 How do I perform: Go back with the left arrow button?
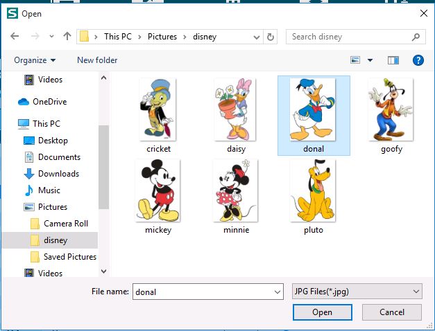(15, 36)
